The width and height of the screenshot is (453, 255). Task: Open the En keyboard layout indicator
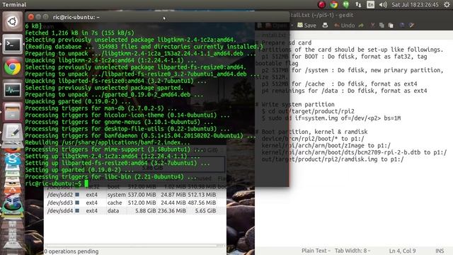370,4
